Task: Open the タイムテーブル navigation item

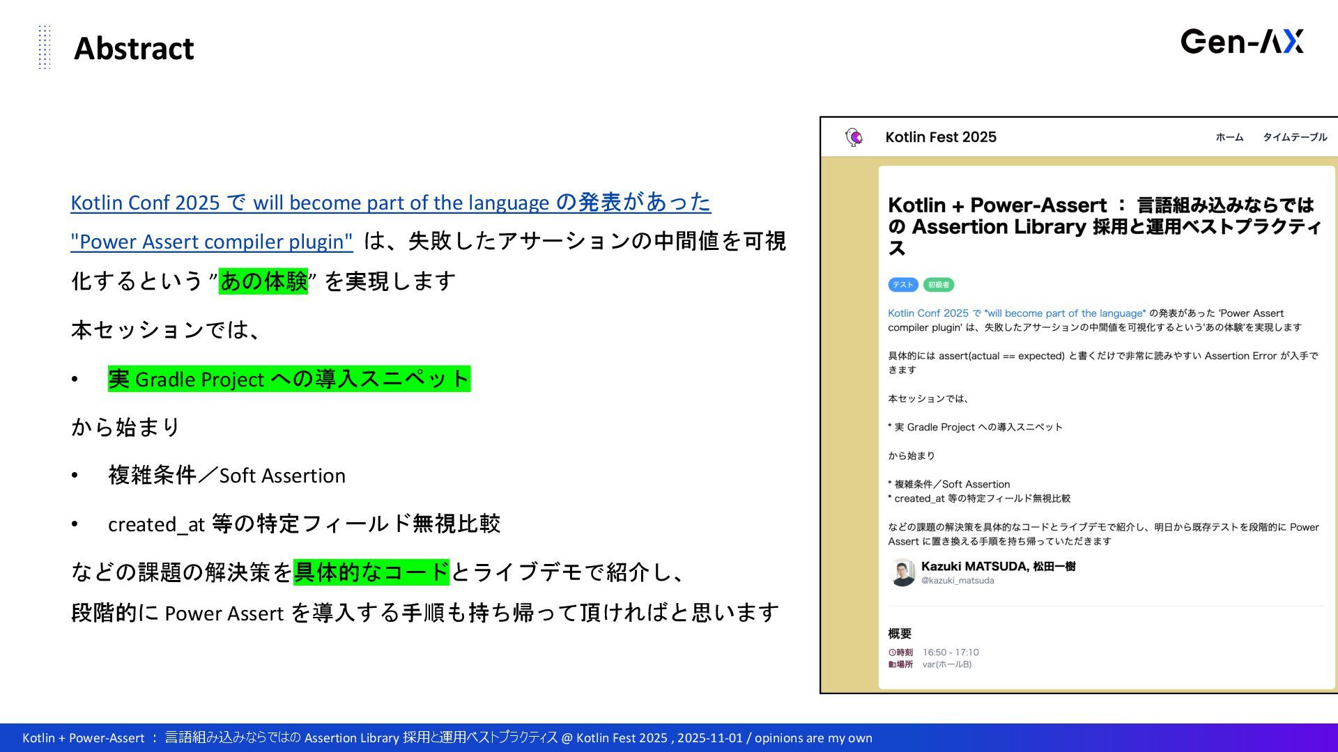Action: [1294, 137]
